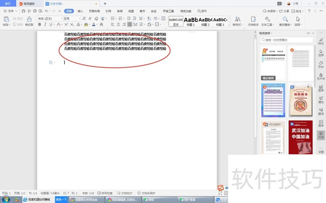326x203 pixels.
Task: Click the undo arrow icon
Action: pos(46,11)
